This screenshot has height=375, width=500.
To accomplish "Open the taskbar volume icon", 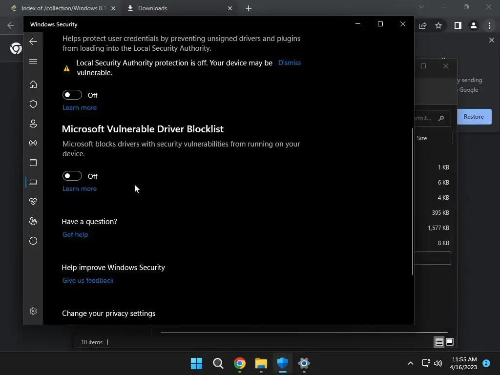I will 438,363.
